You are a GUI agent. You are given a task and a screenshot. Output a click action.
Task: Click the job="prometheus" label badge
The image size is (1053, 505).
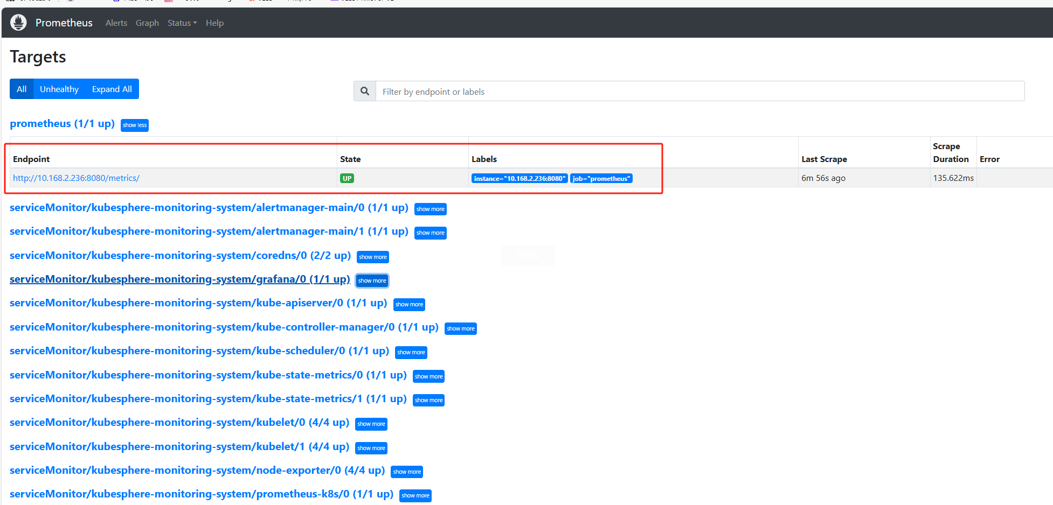(601, 178)
